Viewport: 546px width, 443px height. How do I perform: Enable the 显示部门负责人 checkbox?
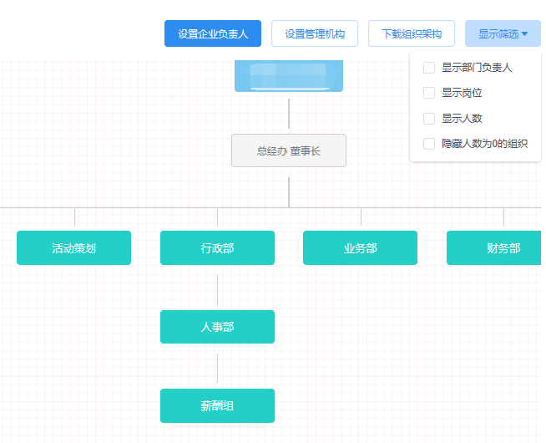pos(429,68)
